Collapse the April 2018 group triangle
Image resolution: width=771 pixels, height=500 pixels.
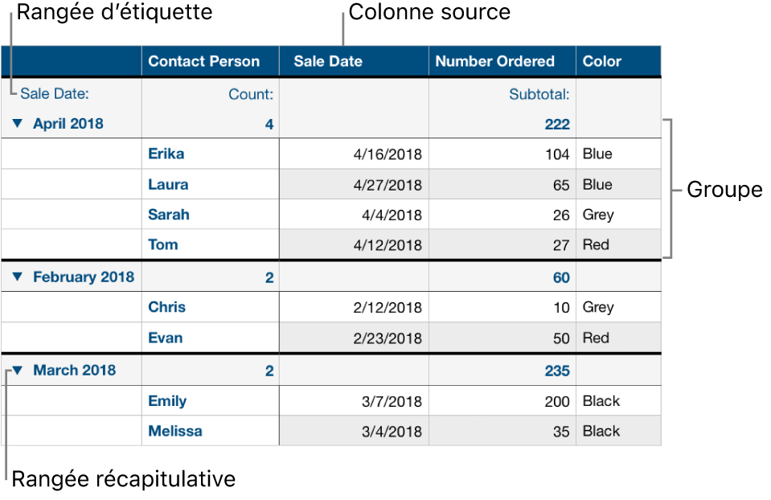click(18, 125)
